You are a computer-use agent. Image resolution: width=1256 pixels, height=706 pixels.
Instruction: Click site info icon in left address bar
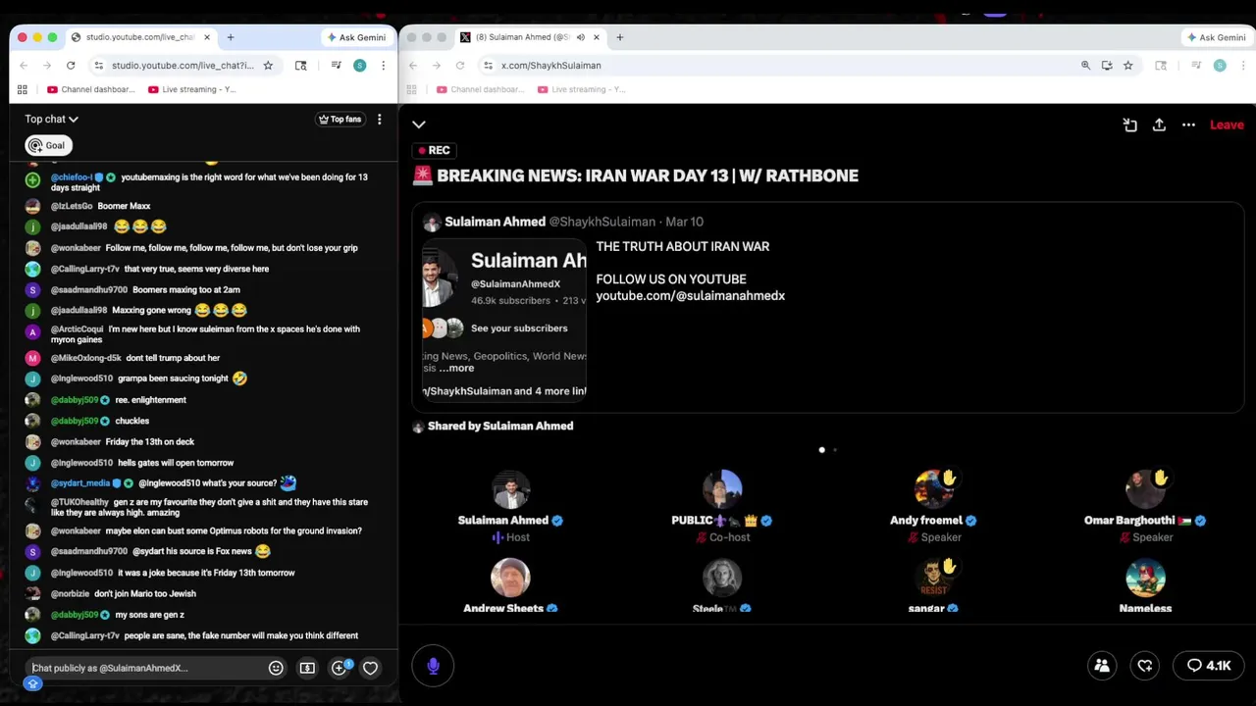pos(98,66)
